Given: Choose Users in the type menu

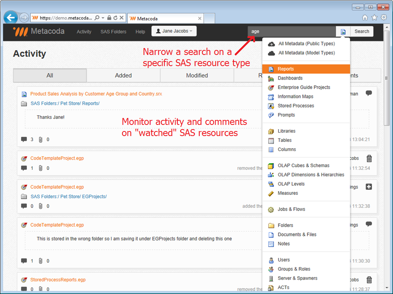Looking at the screenshot, I should (306, 260).
